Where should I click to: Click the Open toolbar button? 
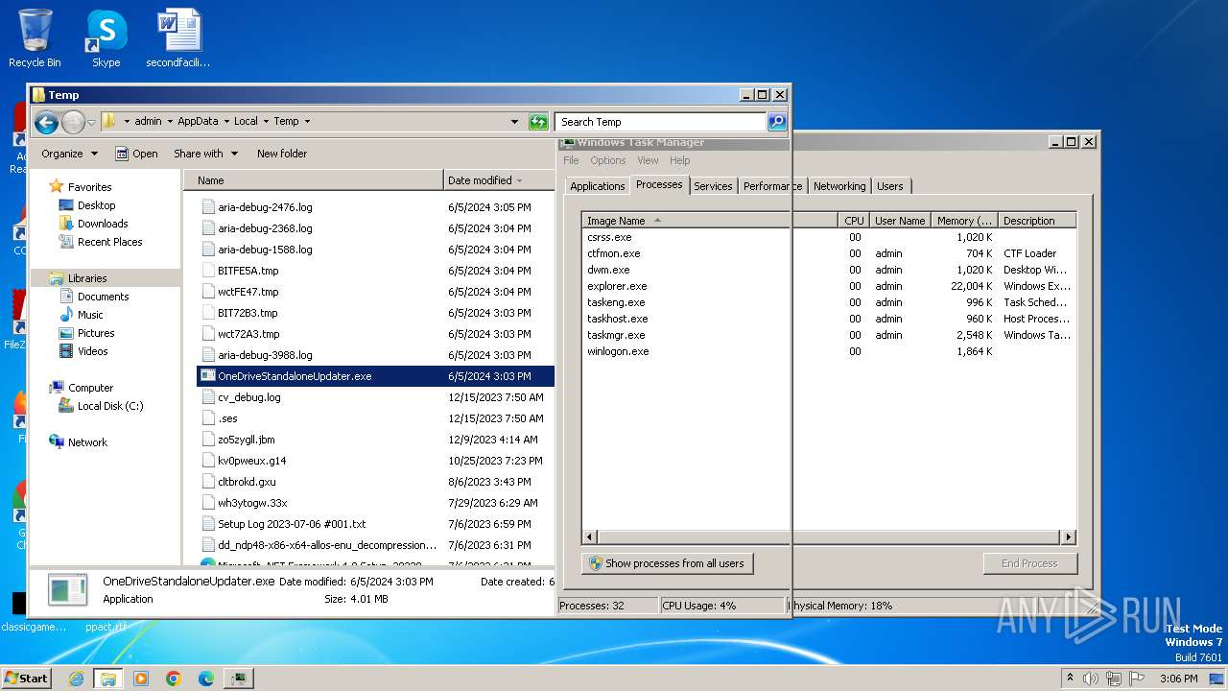pyautogui.click(x=136, y=154)
